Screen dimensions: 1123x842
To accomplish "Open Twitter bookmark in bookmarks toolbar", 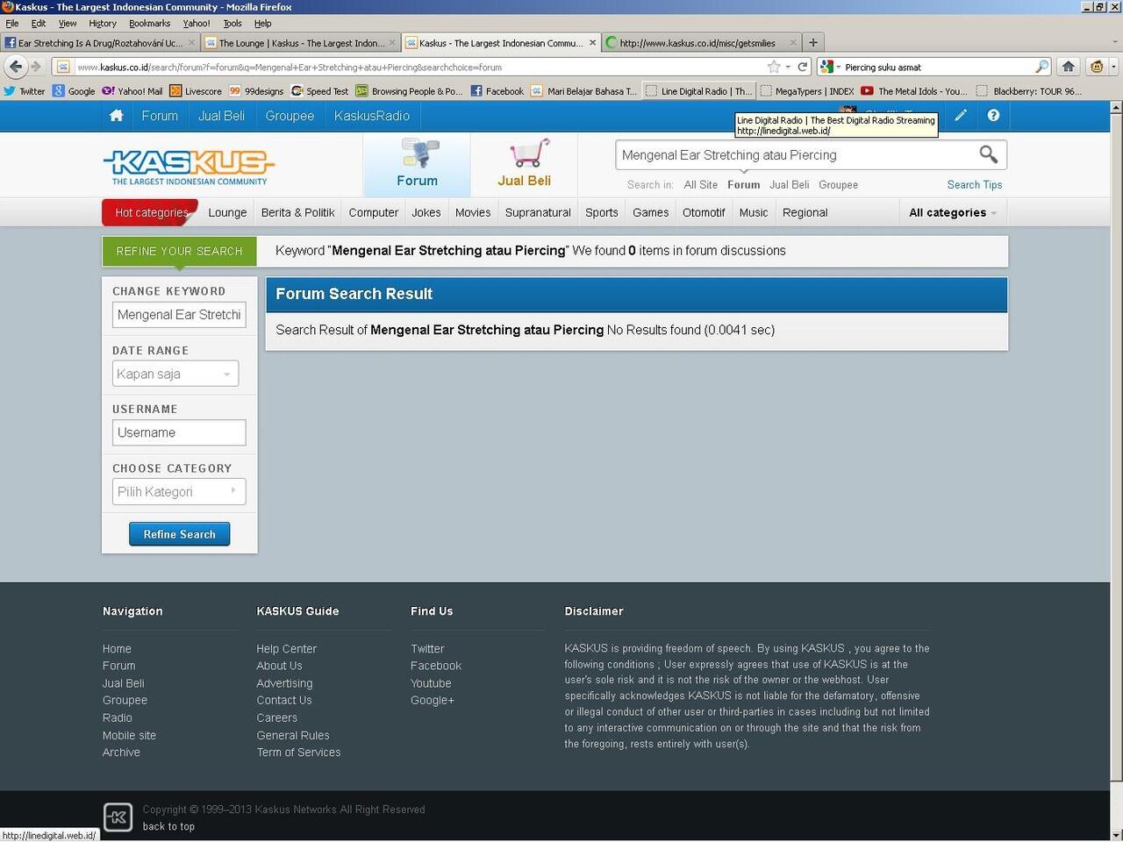I will (x=25, y=91).
